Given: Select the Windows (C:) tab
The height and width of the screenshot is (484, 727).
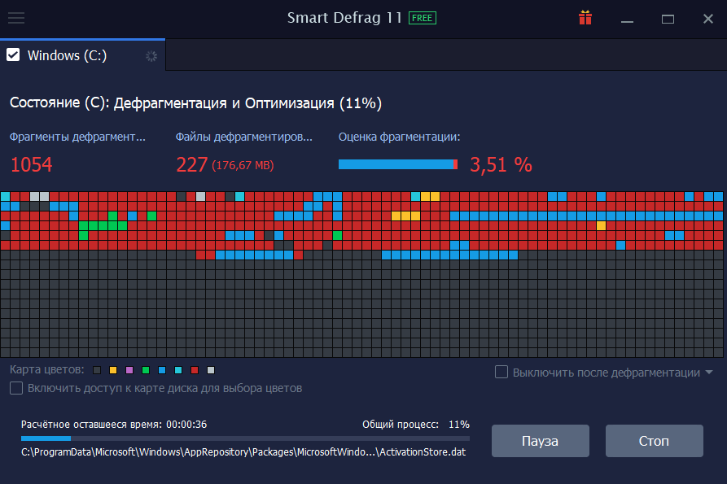Looking at the screenshot, I should pyautogui.click(x=82, y=55).
